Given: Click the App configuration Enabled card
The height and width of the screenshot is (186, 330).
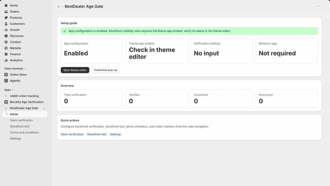Looking at the screenshot, I should tap(92, 51).
